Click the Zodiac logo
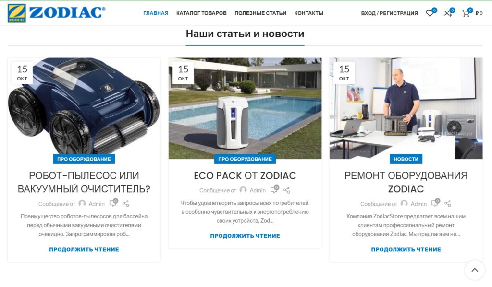This screenshot has height=287, width=492. click(57, 13)
